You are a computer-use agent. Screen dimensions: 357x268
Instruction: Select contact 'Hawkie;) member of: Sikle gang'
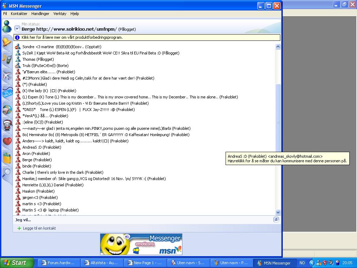coord(94,179)
